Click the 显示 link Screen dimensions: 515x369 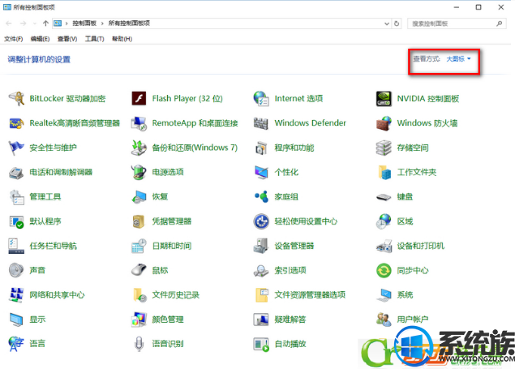click(x=37, y=320)
